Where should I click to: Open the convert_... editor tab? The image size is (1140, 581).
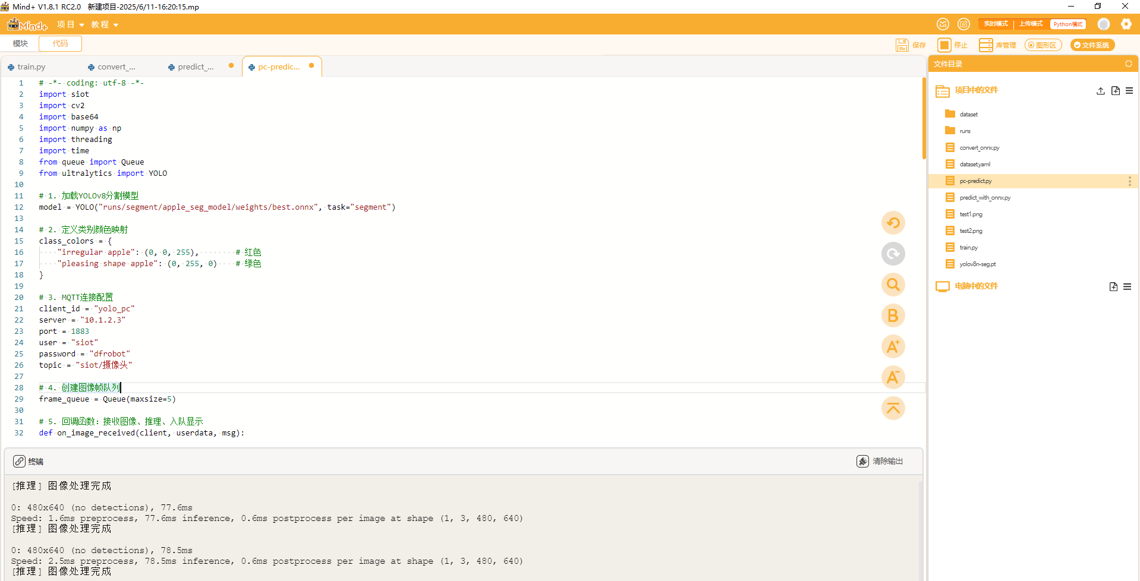click(x=116, y=67)
